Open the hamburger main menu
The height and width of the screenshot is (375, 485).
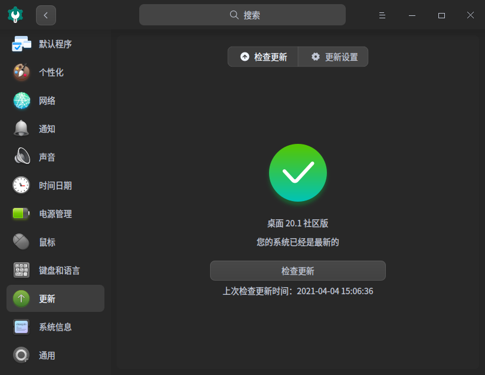coord(382,15)
